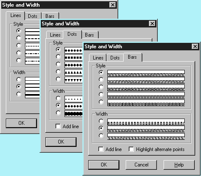The height and width of the screenshot is (176, 201).
Task: Select the smallest dot width radio button
Action: 58,98
